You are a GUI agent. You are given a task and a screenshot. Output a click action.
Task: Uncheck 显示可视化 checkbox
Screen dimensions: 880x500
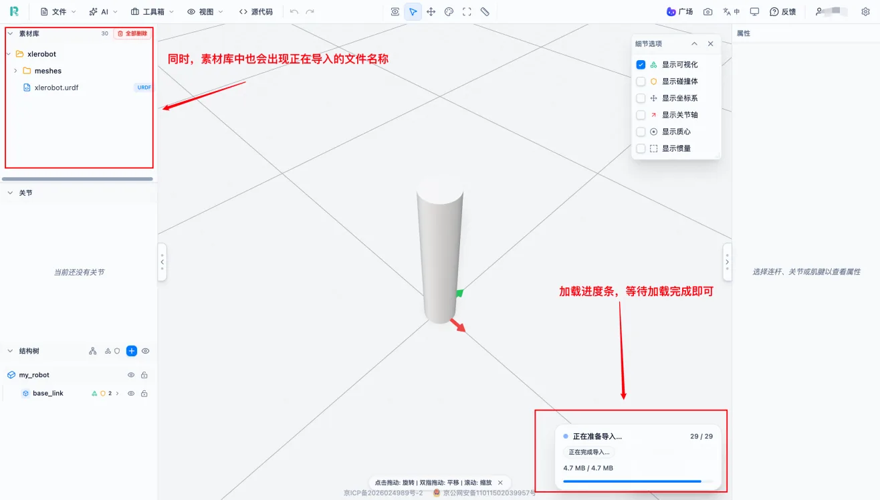point(641,65)
